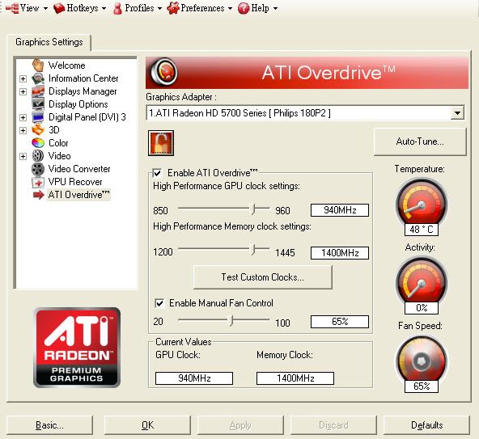This screenshot has width=479, height=439.
Task: Click the Temperature gauge dial
Action: tap(422, 203)
